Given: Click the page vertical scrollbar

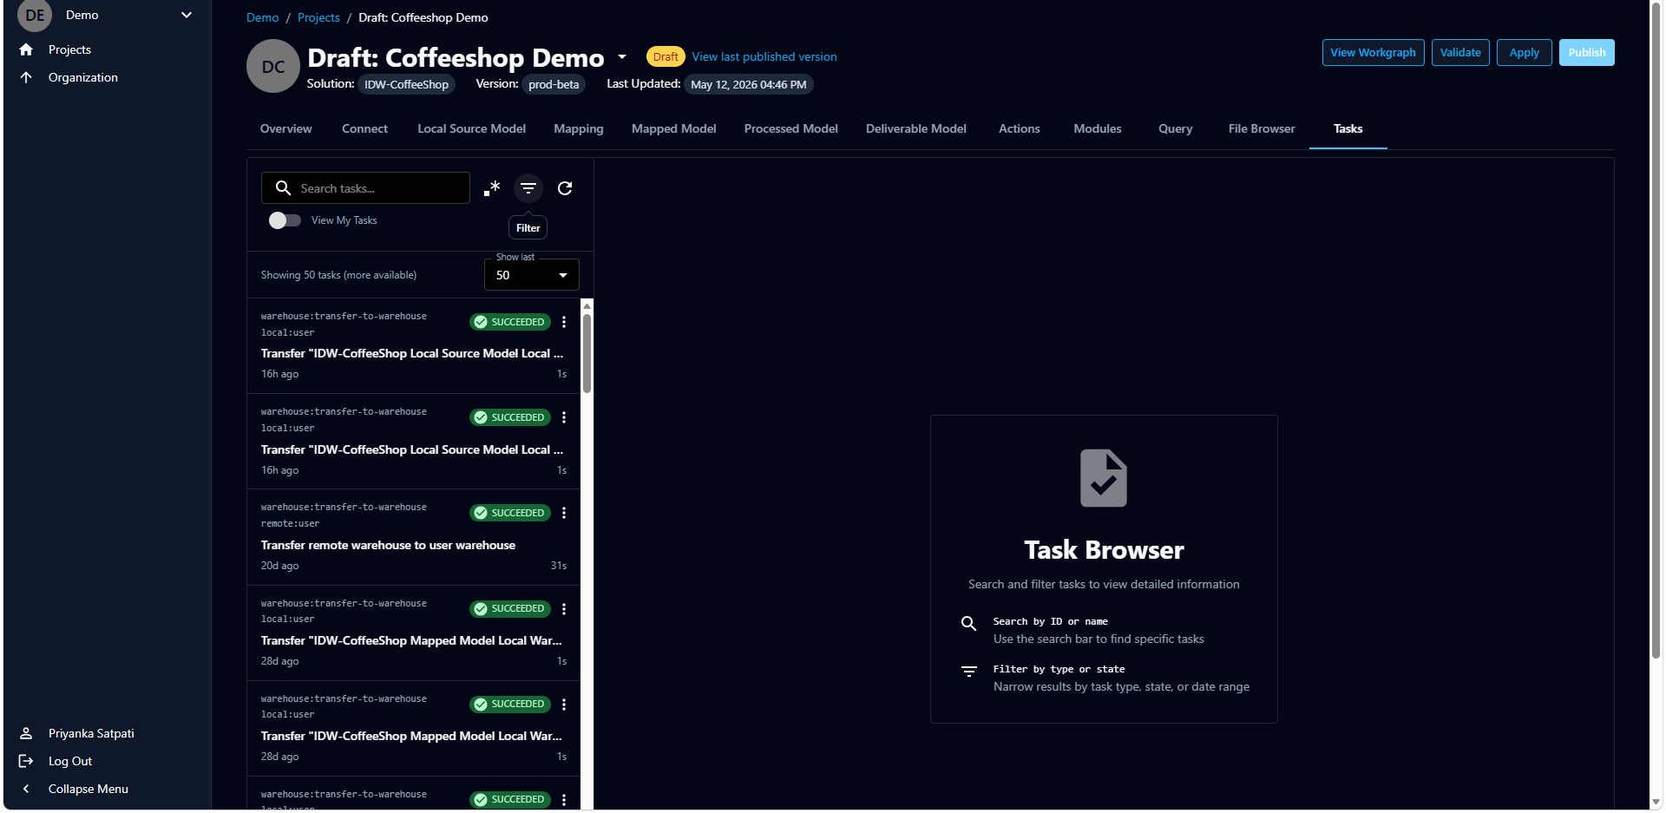Looking at the screenshot, I should (x=1656, y=330).
